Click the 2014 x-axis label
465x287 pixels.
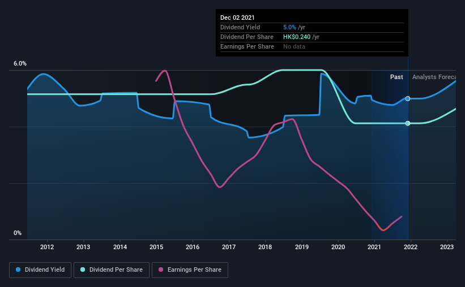click(120, 247)
